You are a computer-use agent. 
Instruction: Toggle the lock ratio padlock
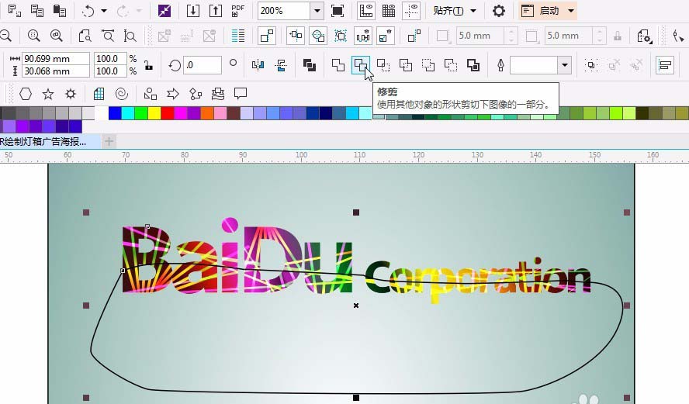pos(148,65)
